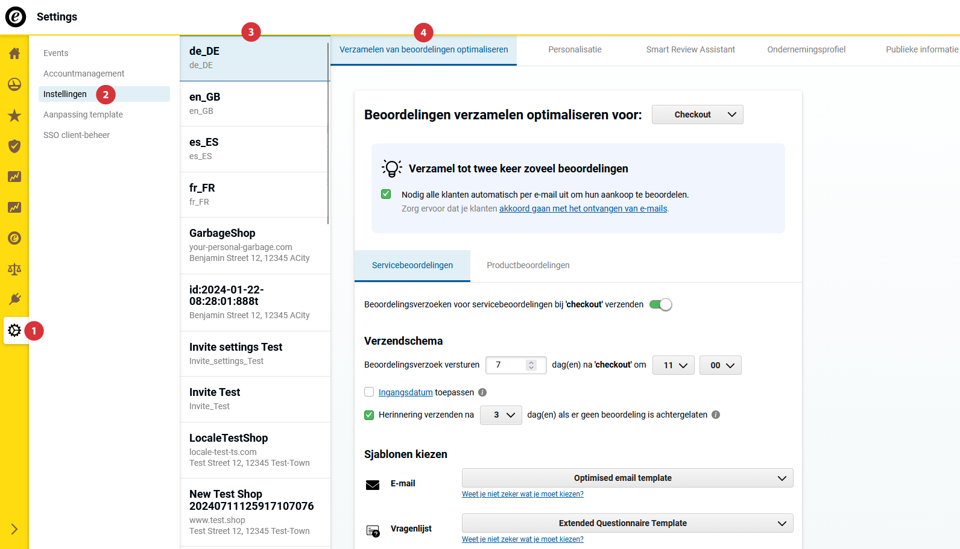The image size is (960, 549).
Task: Open the plug integrations icon in sidebar
Action: (14, 299)
